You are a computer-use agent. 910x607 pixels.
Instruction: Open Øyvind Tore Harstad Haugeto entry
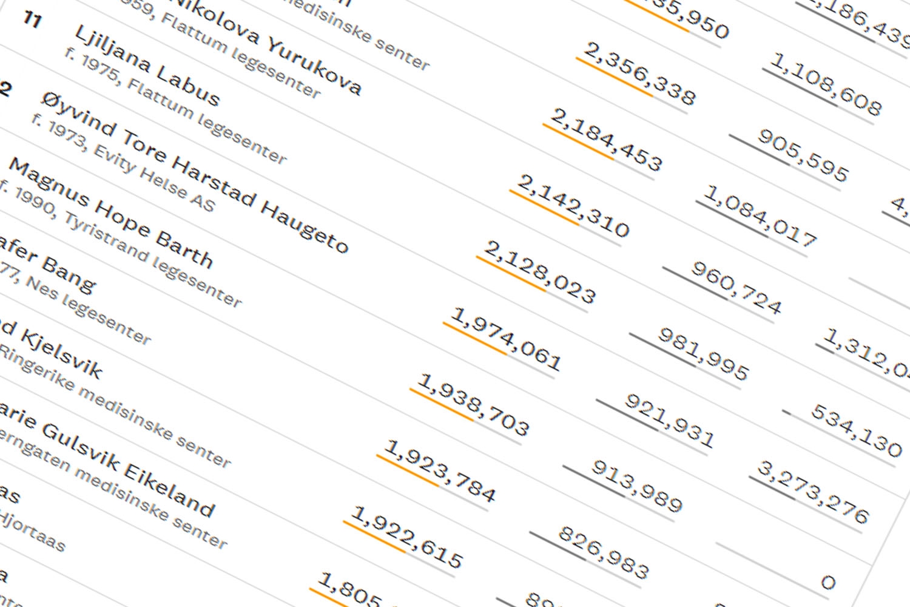(x=195, y=172)
